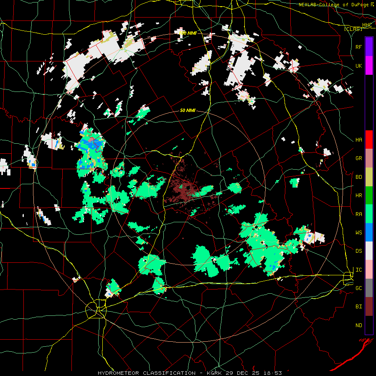The image size is (376, 376).
Task: Click the IC legend label
Action: click(x=359, y=270)
